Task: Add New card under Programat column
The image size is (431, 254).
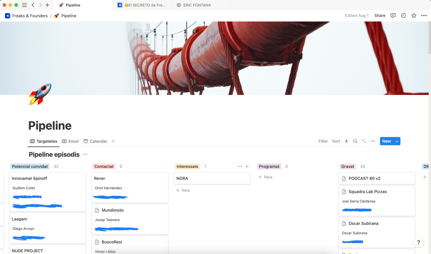Action: tap(266, 177)
